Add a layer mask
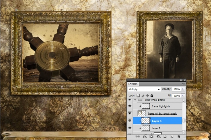The height and width of the screenshot is (140, 211). coord(151,136)
